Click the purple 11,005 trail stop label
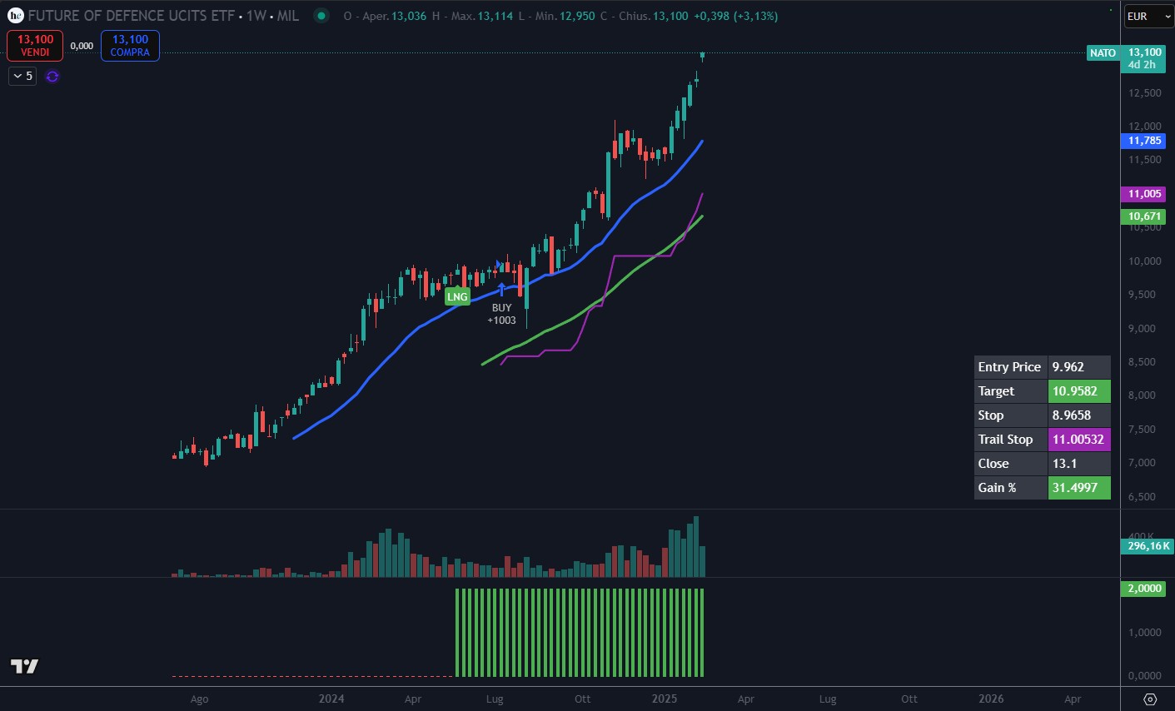 click(1144, 194)
